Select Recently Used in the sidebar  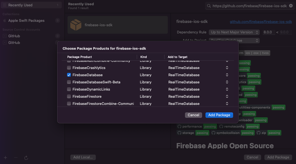(20, 5)
